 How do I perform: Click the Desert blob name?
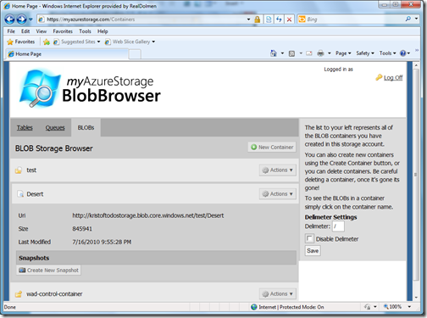pyautogui.click(x=35, y=194)
